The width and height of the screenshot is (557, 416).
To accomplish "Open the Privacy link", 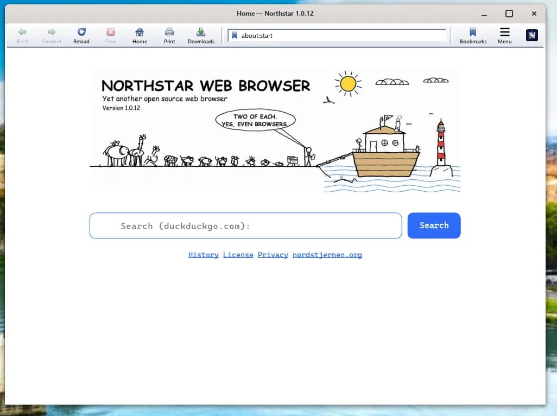I will tap(273, 255).
